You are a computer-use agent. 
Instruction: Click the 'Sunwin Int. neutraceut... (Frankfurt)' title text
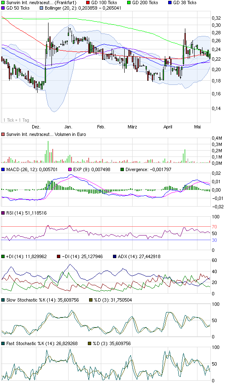41,3
